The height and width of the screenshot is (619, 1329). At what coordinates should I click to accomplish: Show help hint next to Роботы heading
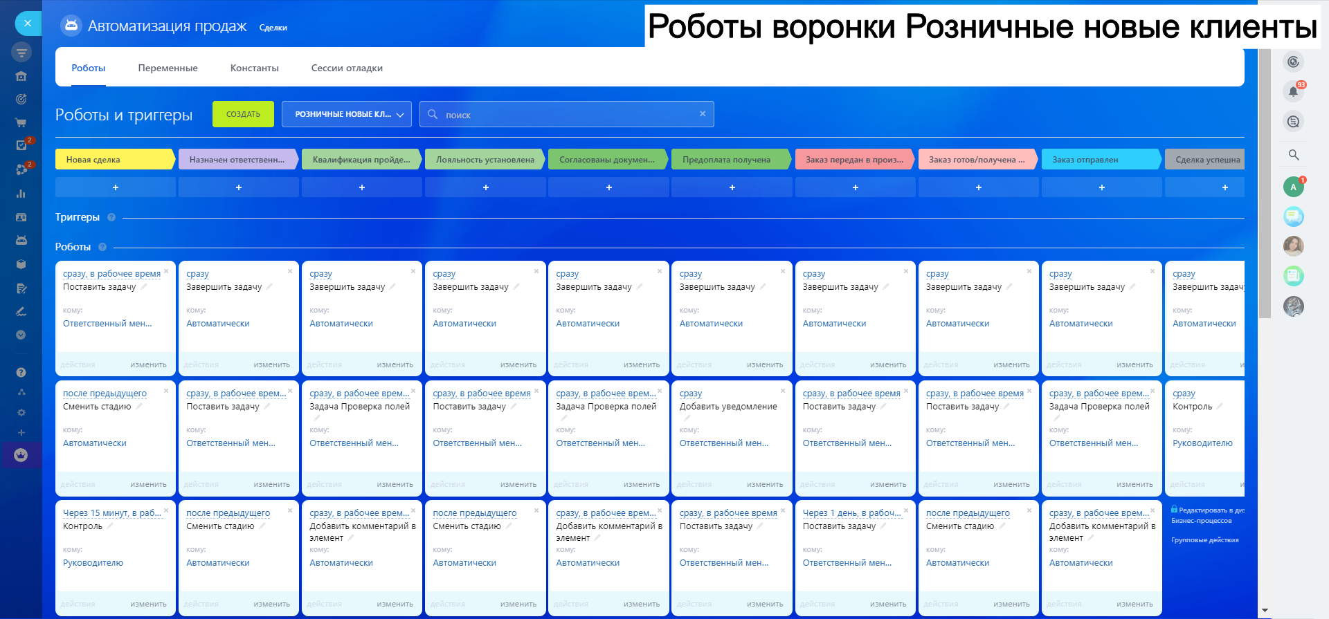pos(102,247)
